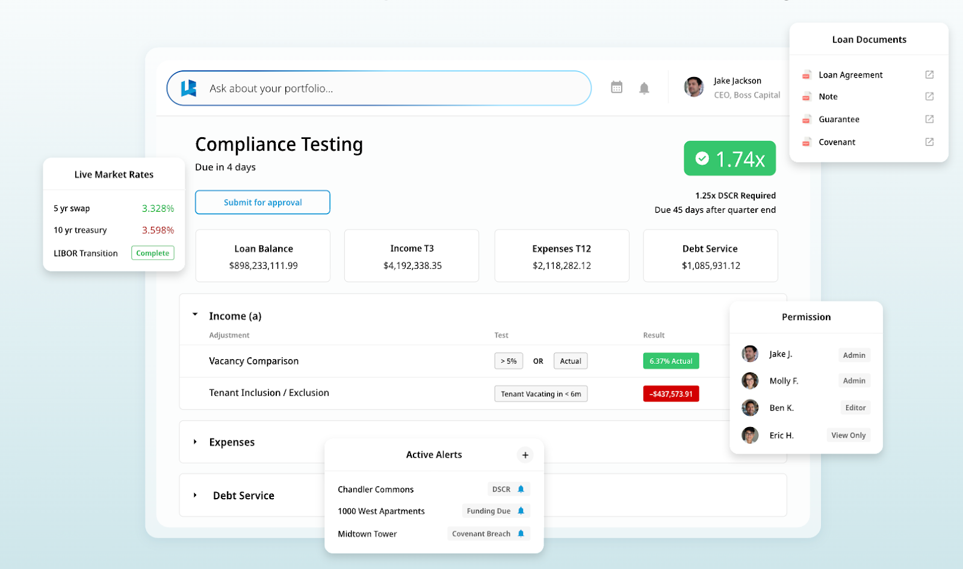
Task: Click the Ask about your portfolio field
Action: pos(391,88)
